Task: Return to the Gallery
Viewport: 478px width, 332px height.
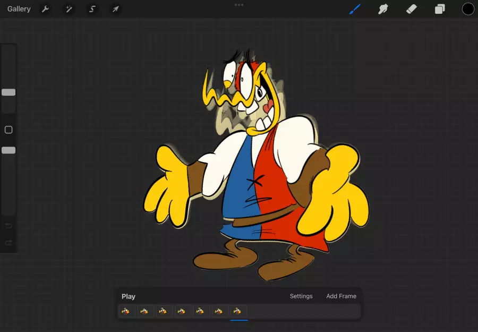Action: click(19, 9)
